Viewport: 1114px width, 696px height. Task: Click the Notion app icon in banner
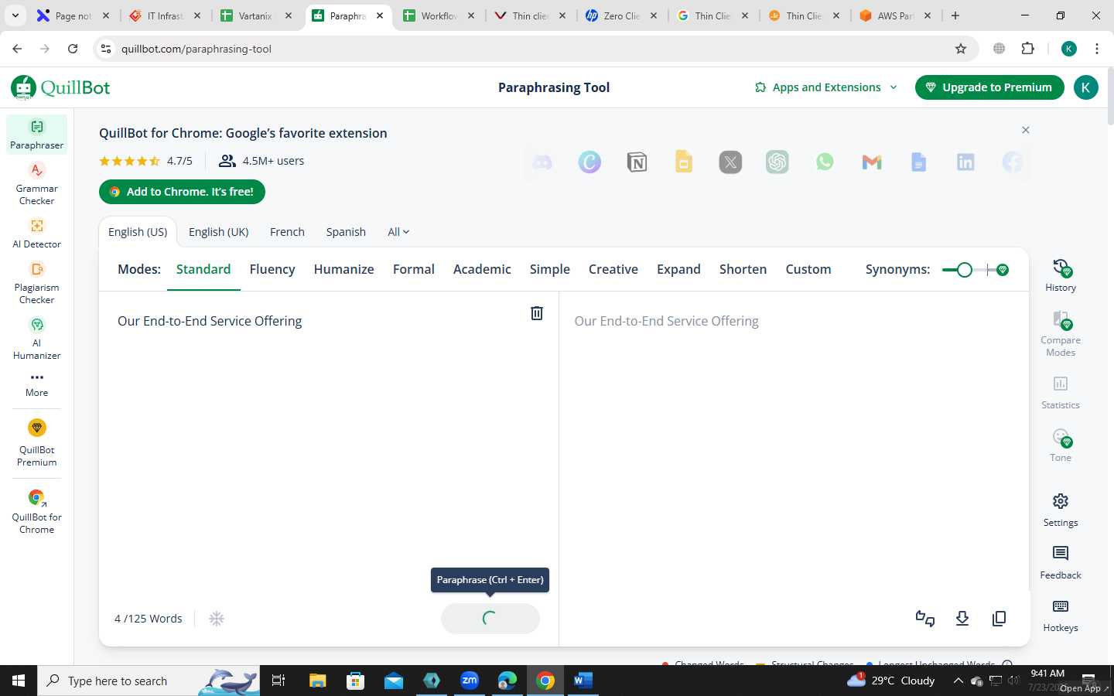[x=637, y=162]
